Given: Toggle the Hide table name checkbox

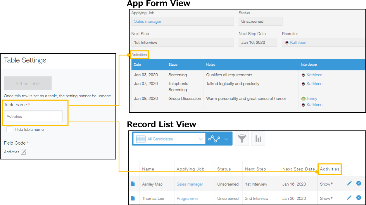Looking at the screenshot, I should pyautogui.click(x=9, y=129).
